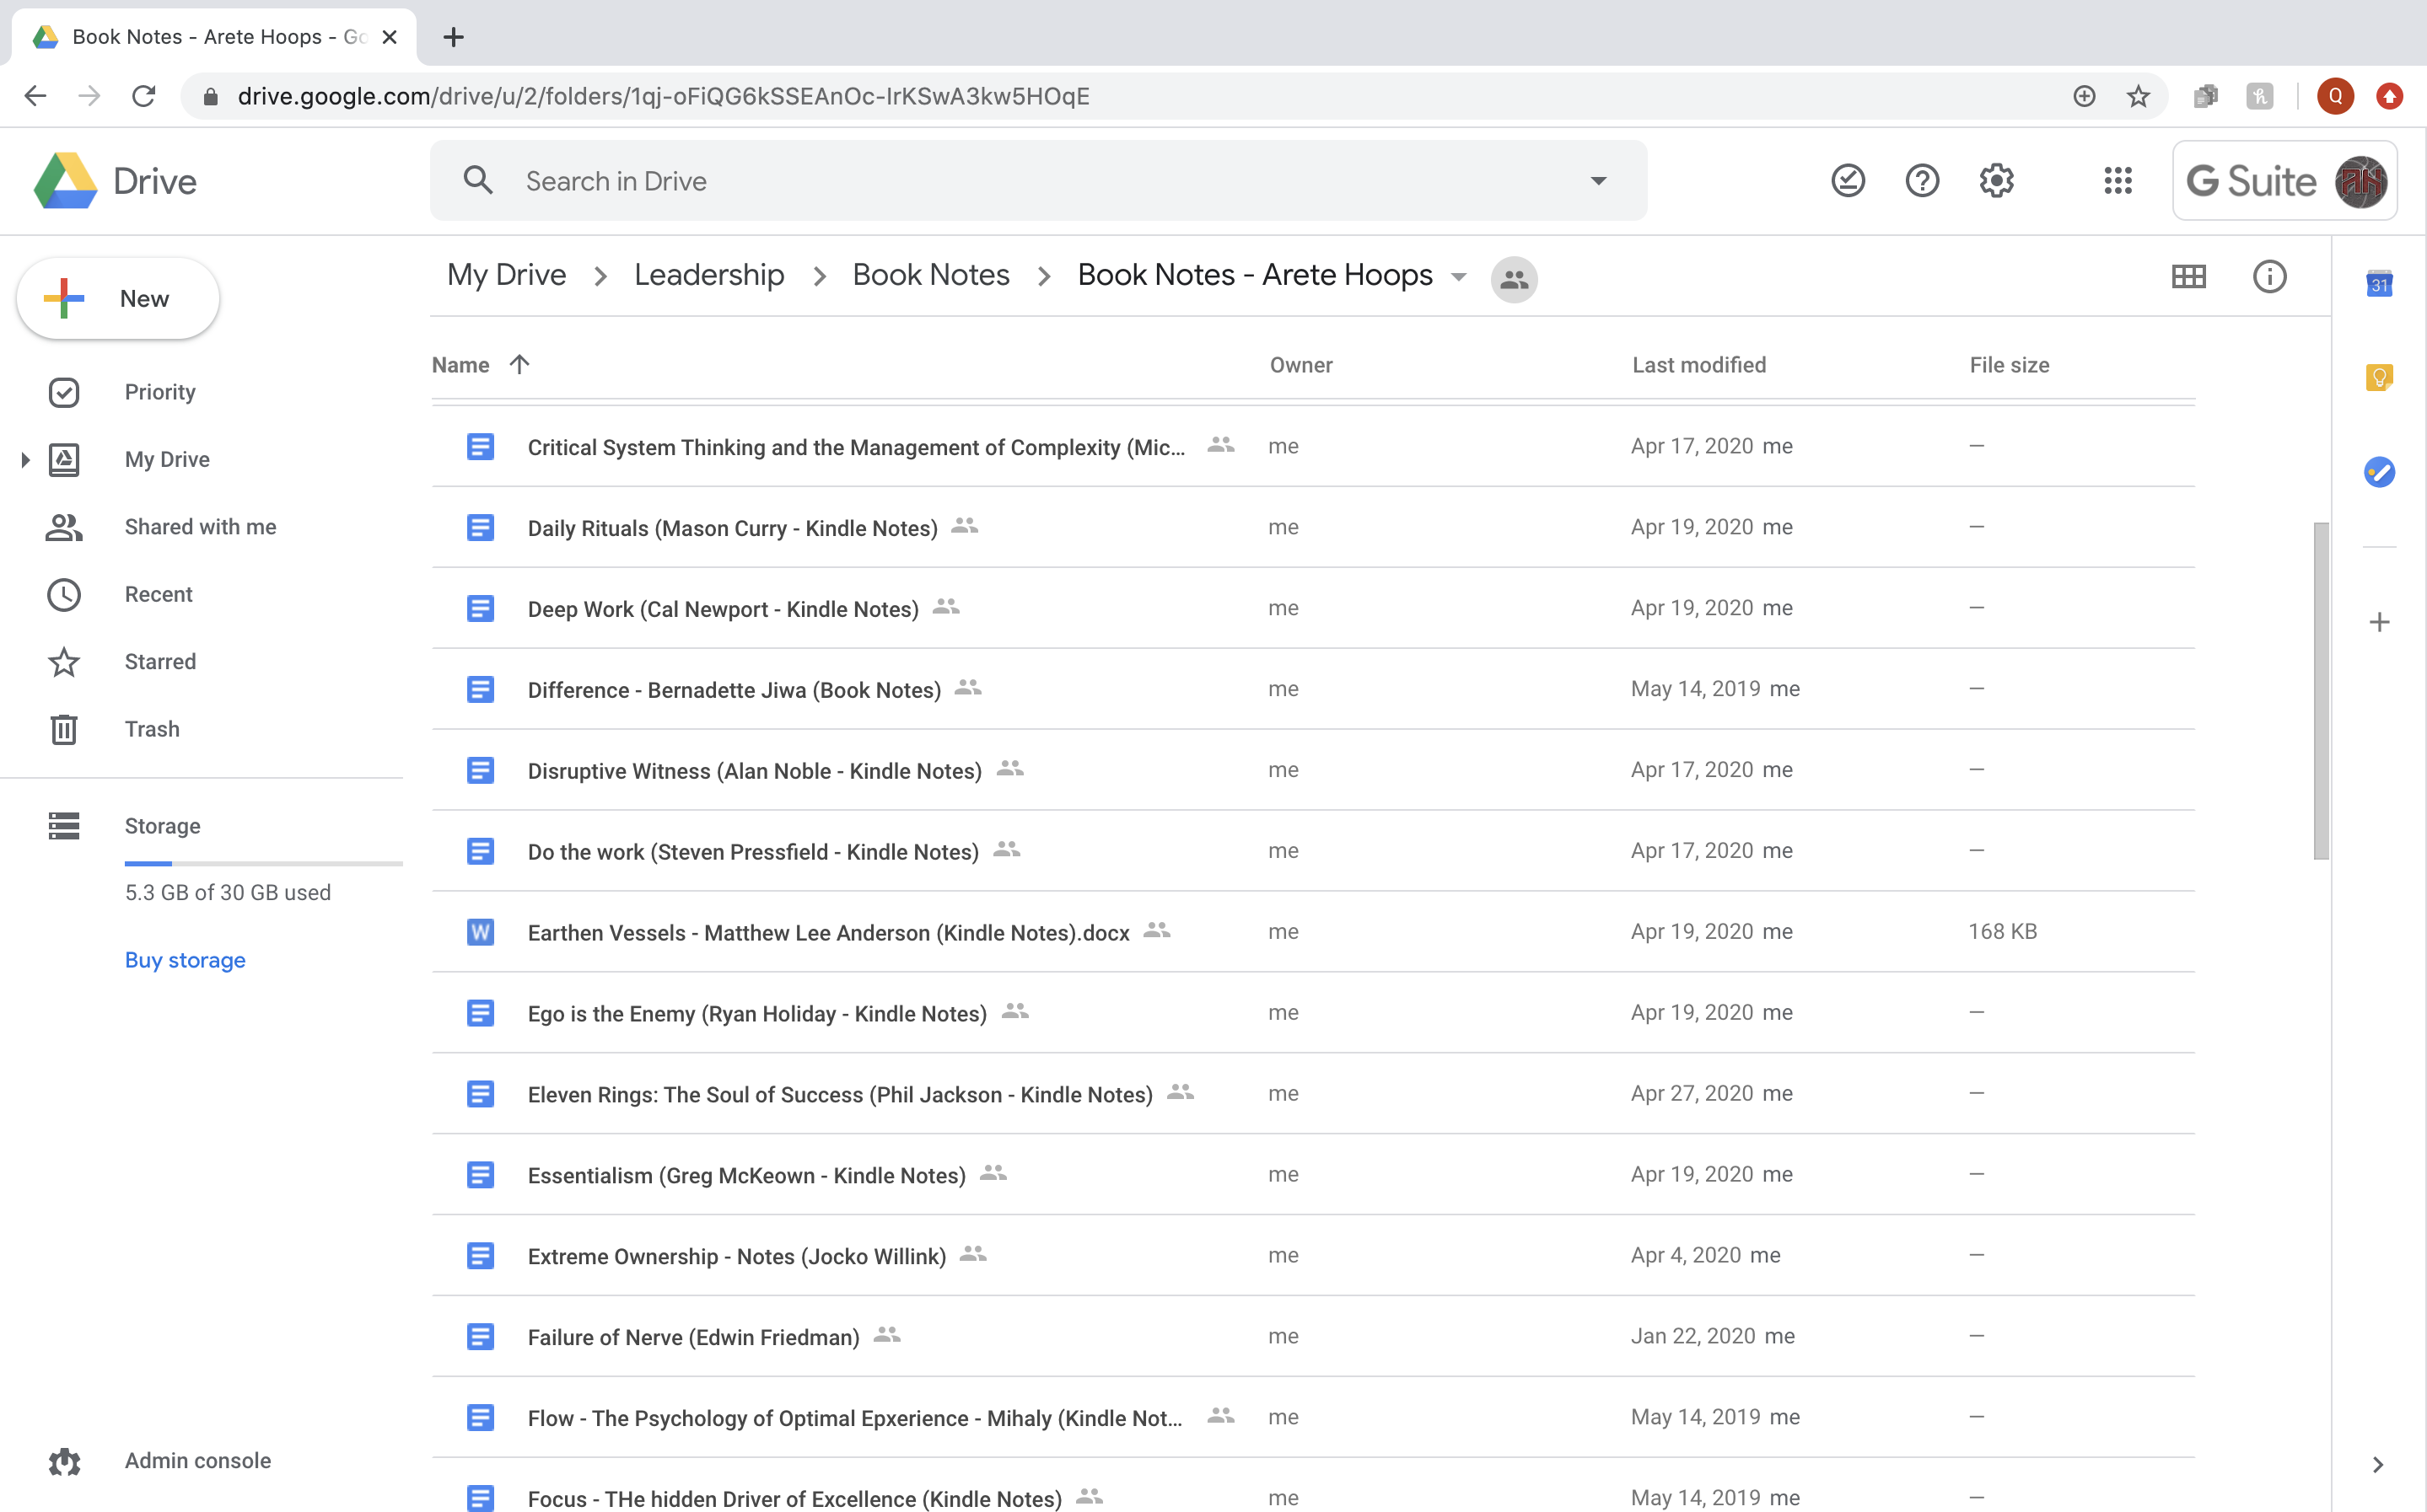Open Google Keep side panel

[2379, 378]
